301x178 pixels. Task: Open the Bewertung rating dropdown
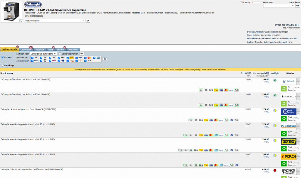point(279,6)
